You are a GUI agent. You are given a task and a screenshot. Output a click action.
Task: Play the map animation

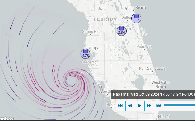click(140, 106)
